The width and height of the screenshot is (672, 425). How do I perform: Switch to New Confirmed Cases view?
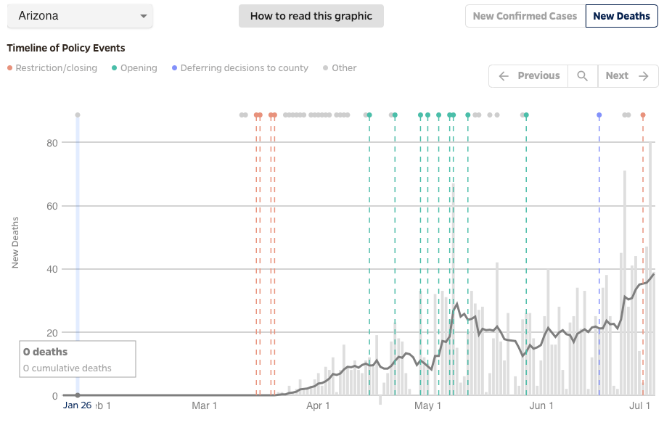525,16
